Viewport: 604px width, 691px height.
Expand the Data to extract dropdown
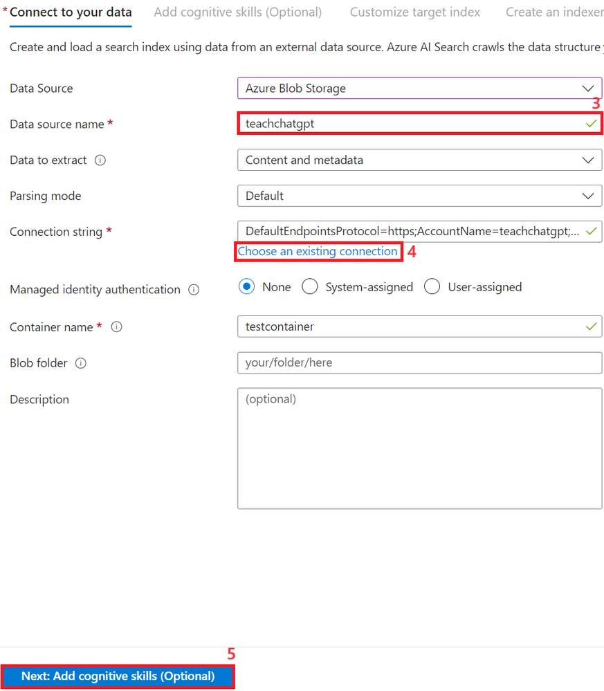tap(419, 160)
